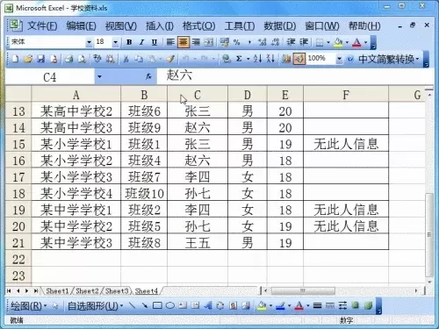Select the Arrow drawing tool
The height and width of the screenshot is (329, 439).
pos(145,306)
